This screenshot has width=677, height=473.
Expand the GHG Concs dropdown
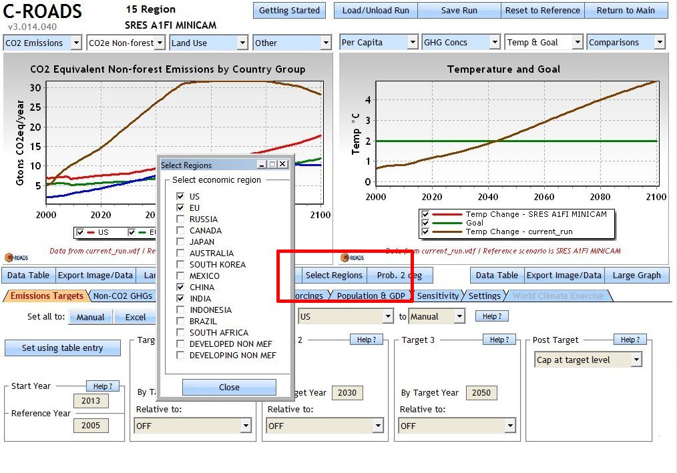(461, 42)
